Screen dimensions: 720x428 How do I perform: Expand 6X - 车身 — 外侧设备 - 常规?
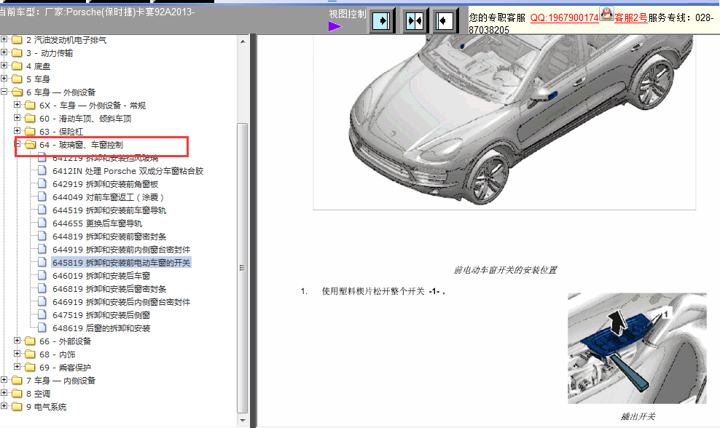(x=17, y=105)
